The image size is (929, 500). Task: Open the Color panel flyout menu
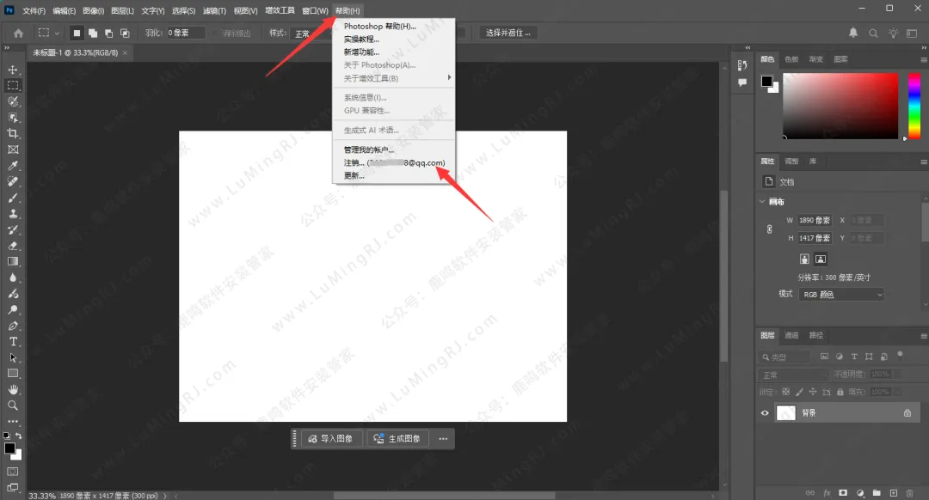pos(924,59)
